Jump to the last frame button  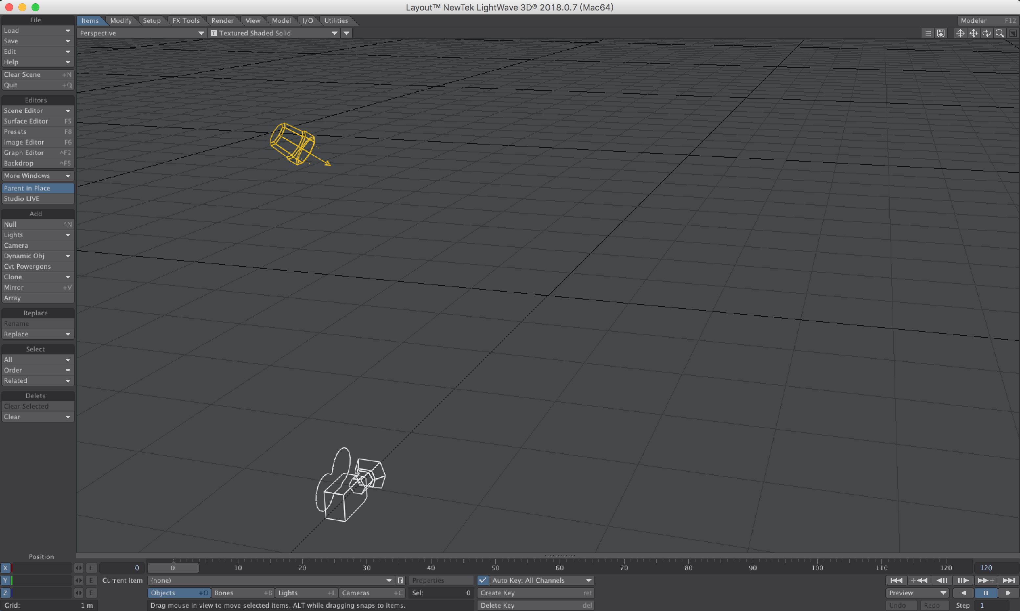click(x=1009, y=580)
